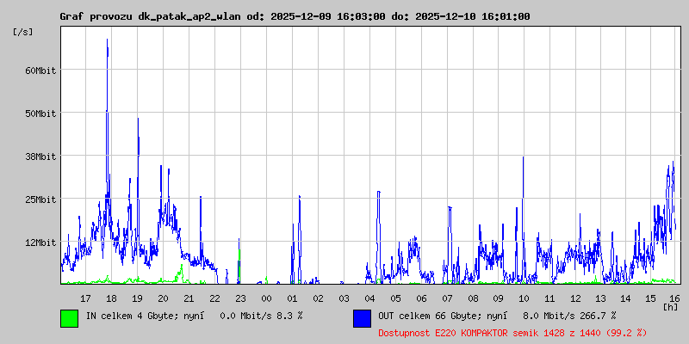Click the hour 20 x-axis label

click(163, 298)
